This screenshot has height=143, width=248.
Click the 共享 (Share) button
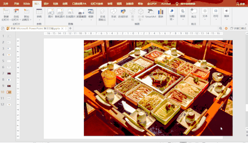pos(241,4)
